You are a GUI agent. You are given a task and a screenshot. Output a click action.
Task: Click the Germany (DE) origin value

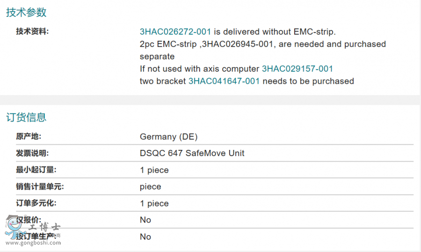click(168, 137)
